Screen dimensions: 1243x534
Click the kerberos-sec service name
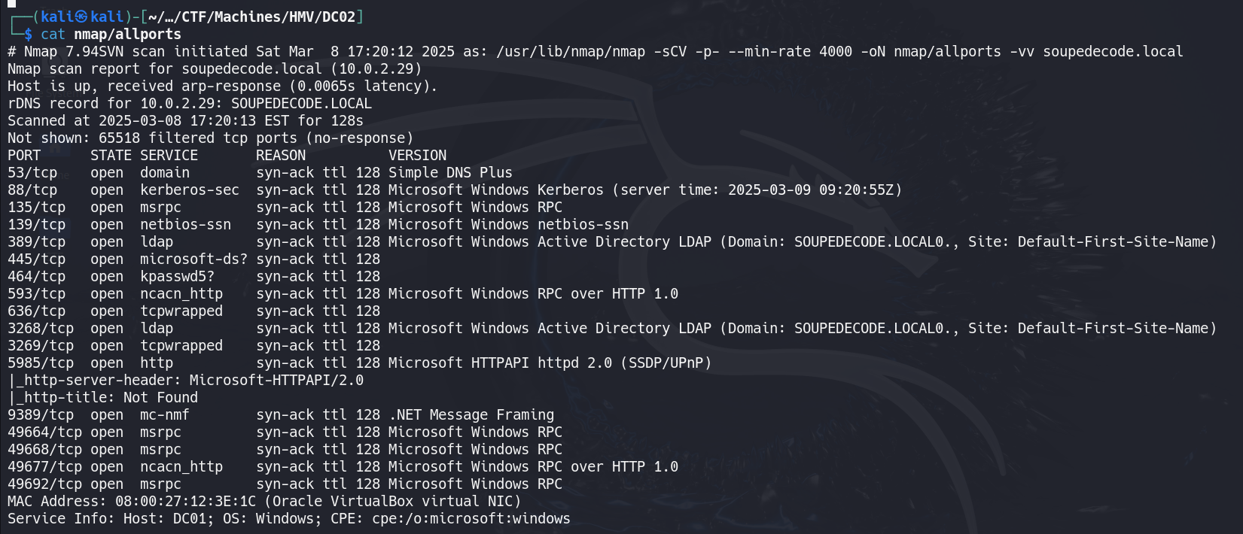pos(190,190)
